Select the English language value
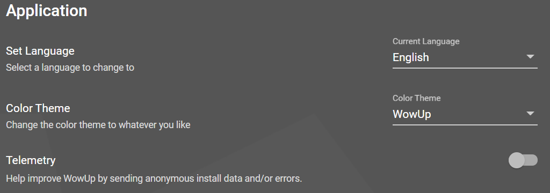 (411, 57)
